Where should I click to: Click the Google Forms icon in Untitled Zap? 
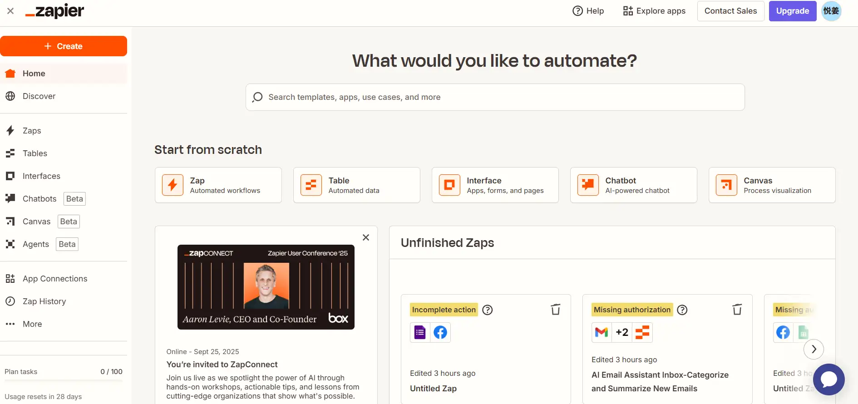420,333
